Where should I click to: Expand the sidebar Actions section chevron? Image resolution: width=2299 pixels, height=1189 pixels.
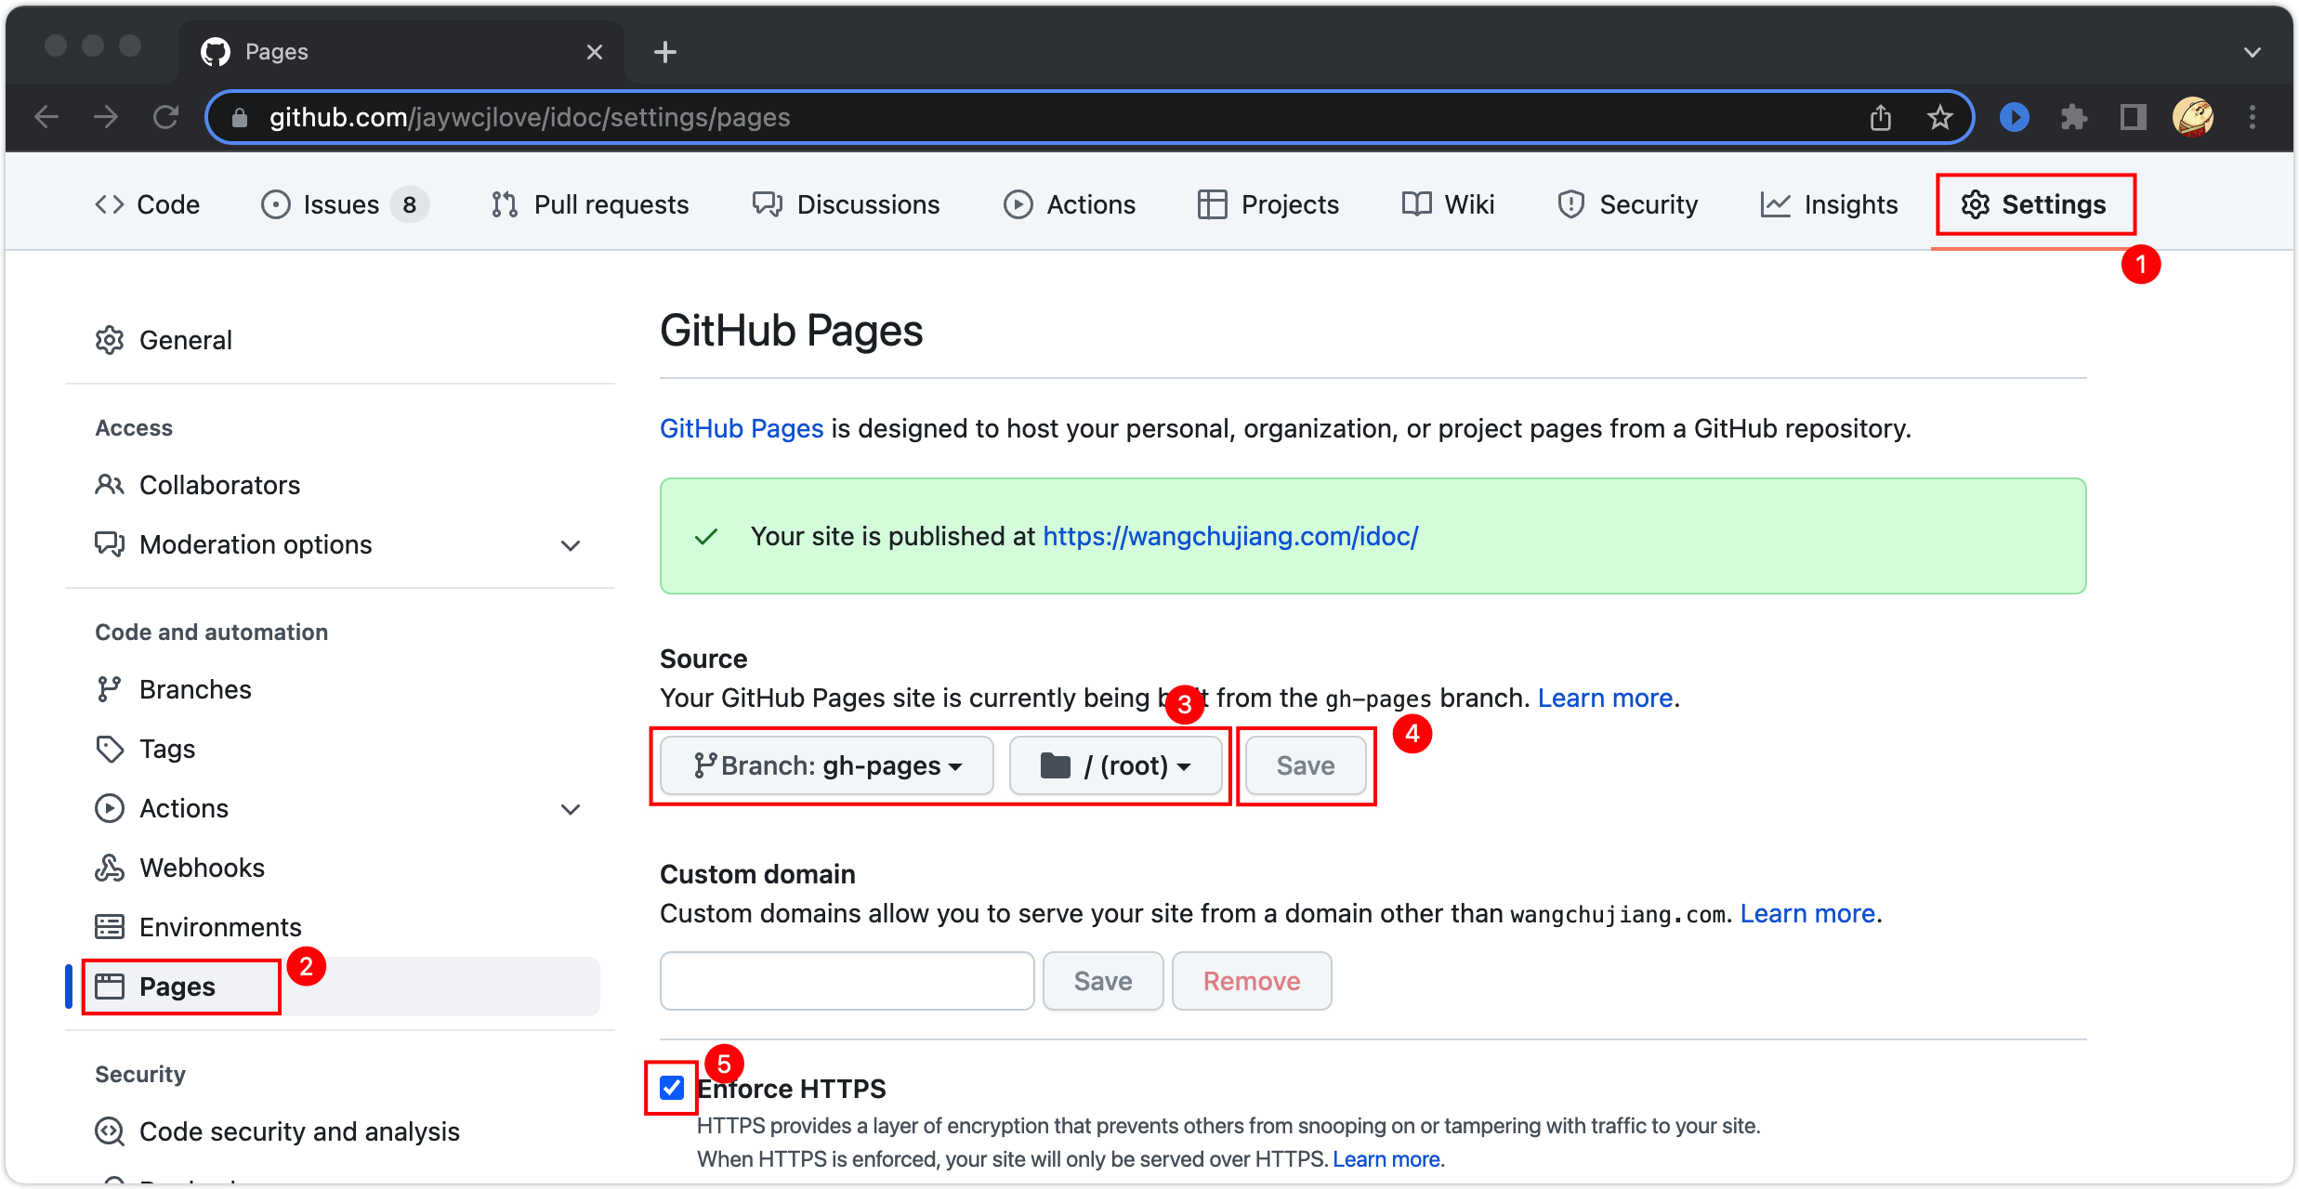[x=571, y=809]
